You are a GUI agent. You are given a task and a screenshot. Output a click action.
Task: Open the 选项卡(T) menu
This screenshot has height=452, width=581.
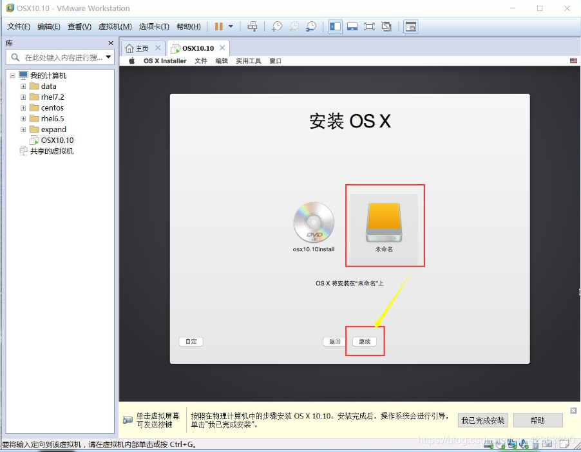(x=154, y=26)
